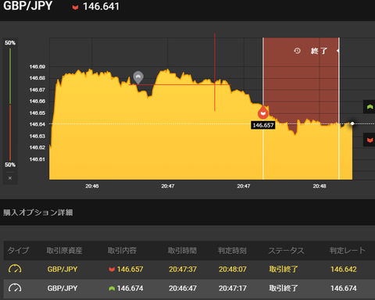Click the green up arrow next to 146.674 in table

coord(112,288)
